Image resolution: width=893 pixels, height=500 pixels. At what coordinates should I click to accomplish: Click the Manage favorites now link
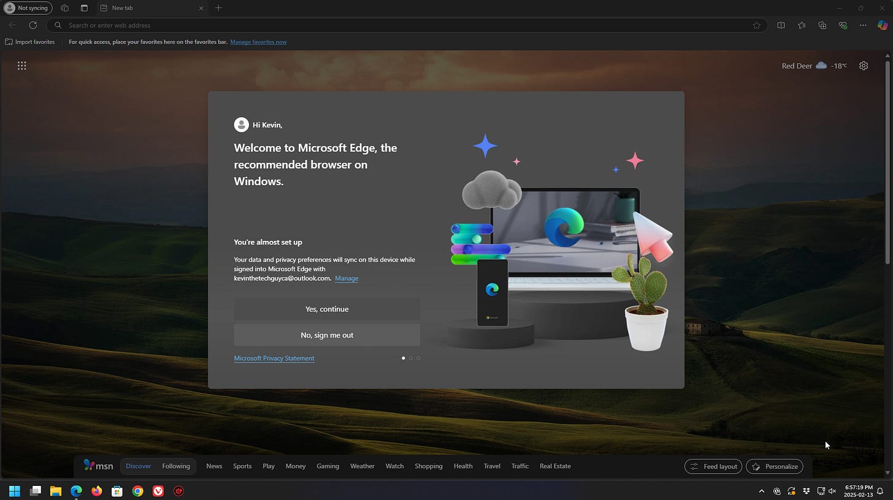click(x=258, y=42)
